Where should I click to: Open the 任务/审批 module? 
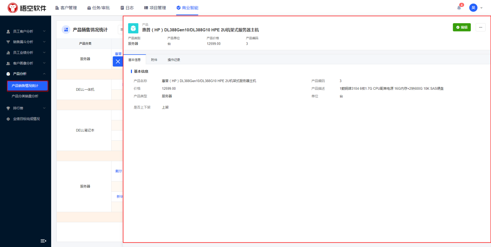pyautogui.click(x=98, y=8)
